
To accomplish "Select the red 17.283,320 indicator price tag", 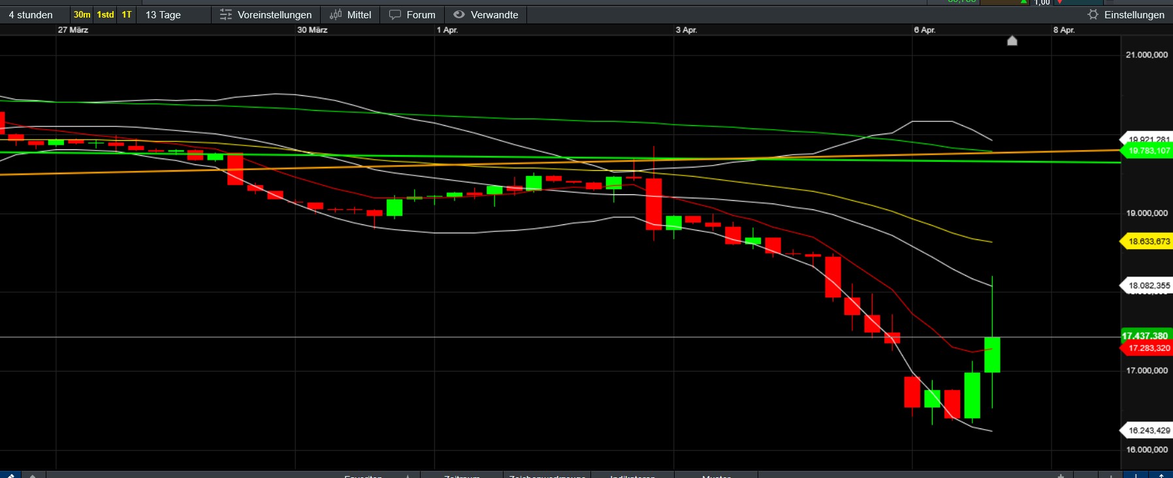I will point(1147,348).
